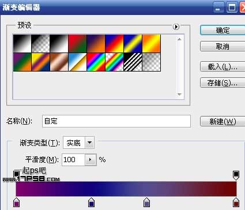Viewport: 245px width, 210px height.
Task: Select the violet-gray color stop
Action: tap(146, 202)
